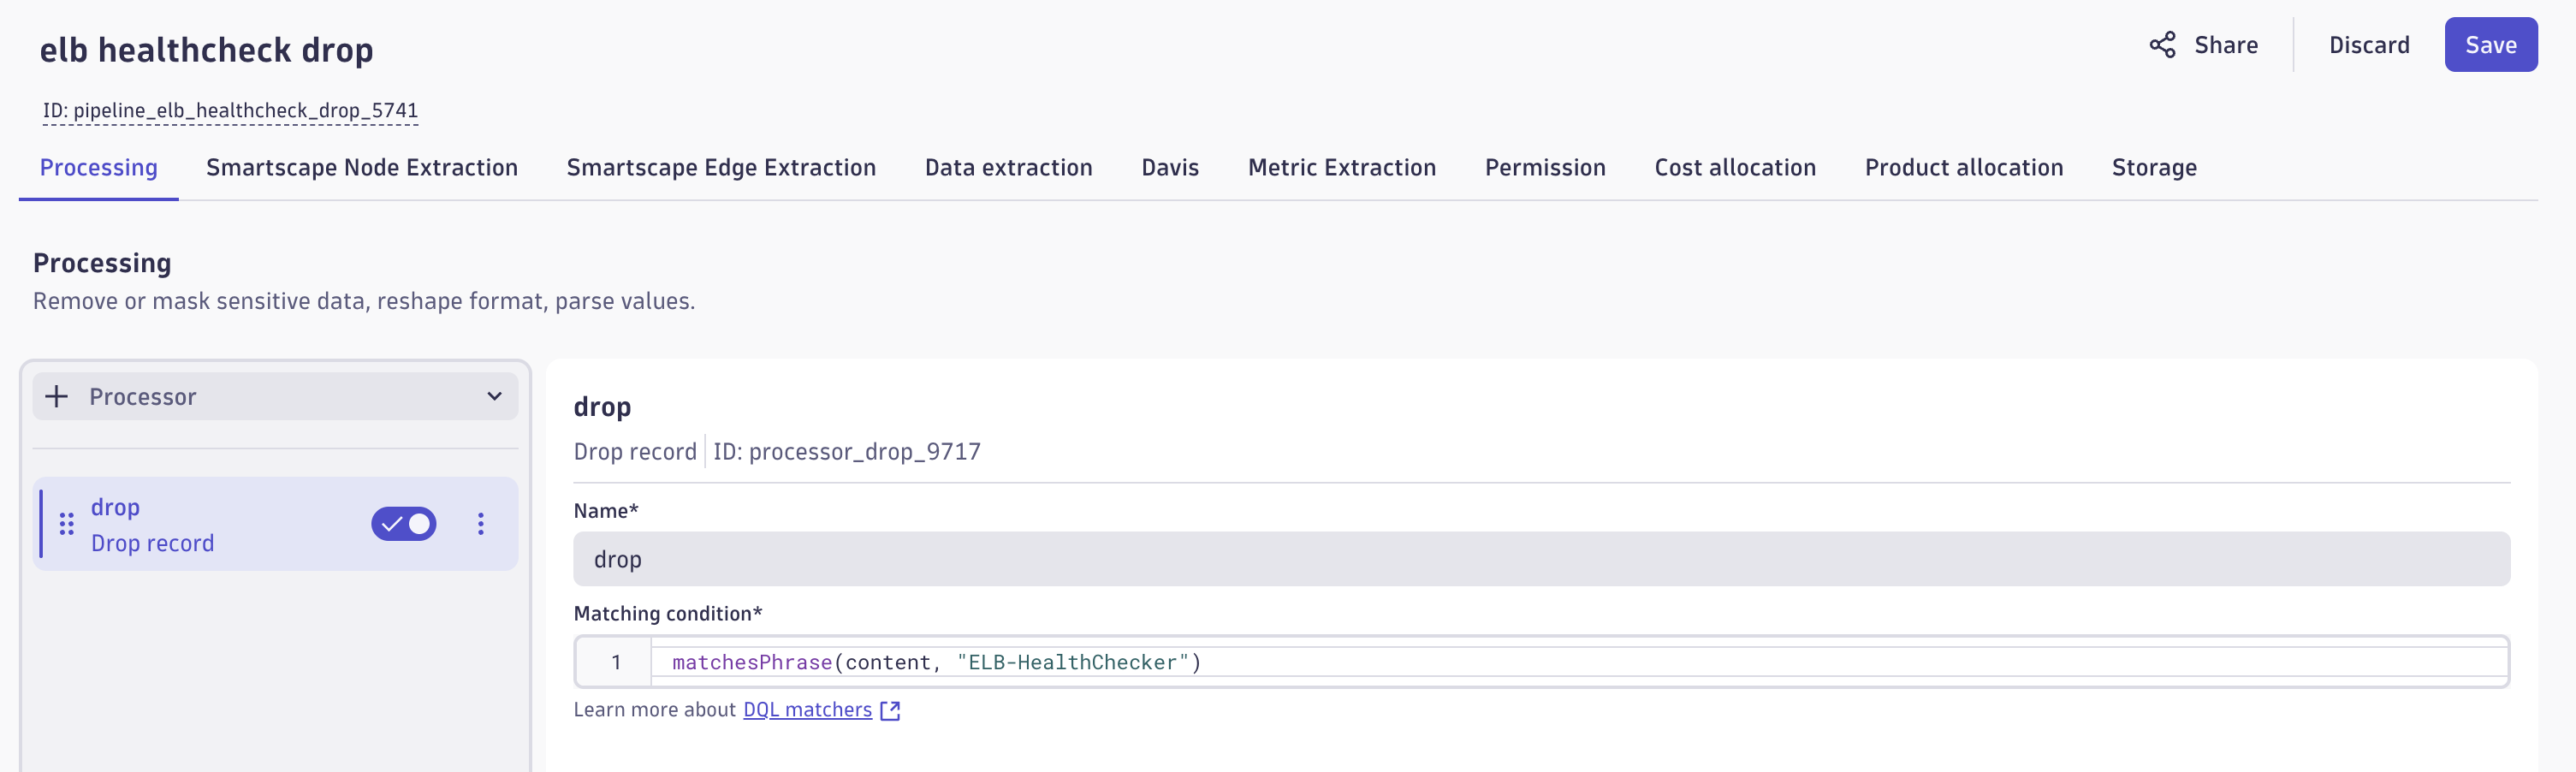Click the Share label text
2576x772 pixels.
(x=2226, y=45)
